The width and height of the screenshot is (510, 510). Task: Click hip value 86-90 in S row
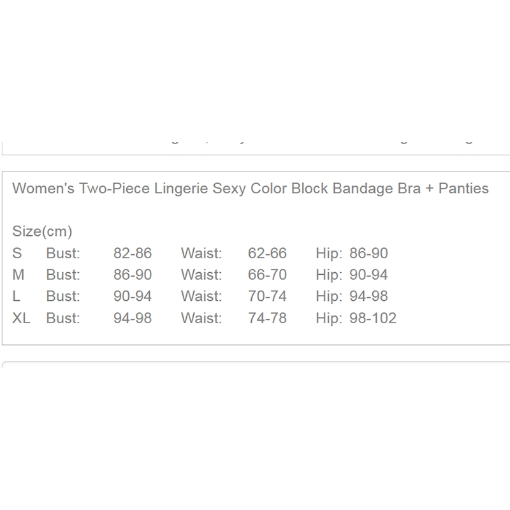pos(368,253)
